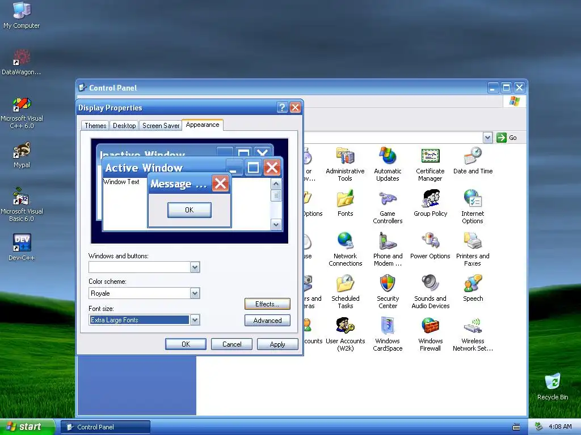The image size is (581, 435).
Task: Open Wireless Network Setup icon
Action: click(x=473, y=334)
